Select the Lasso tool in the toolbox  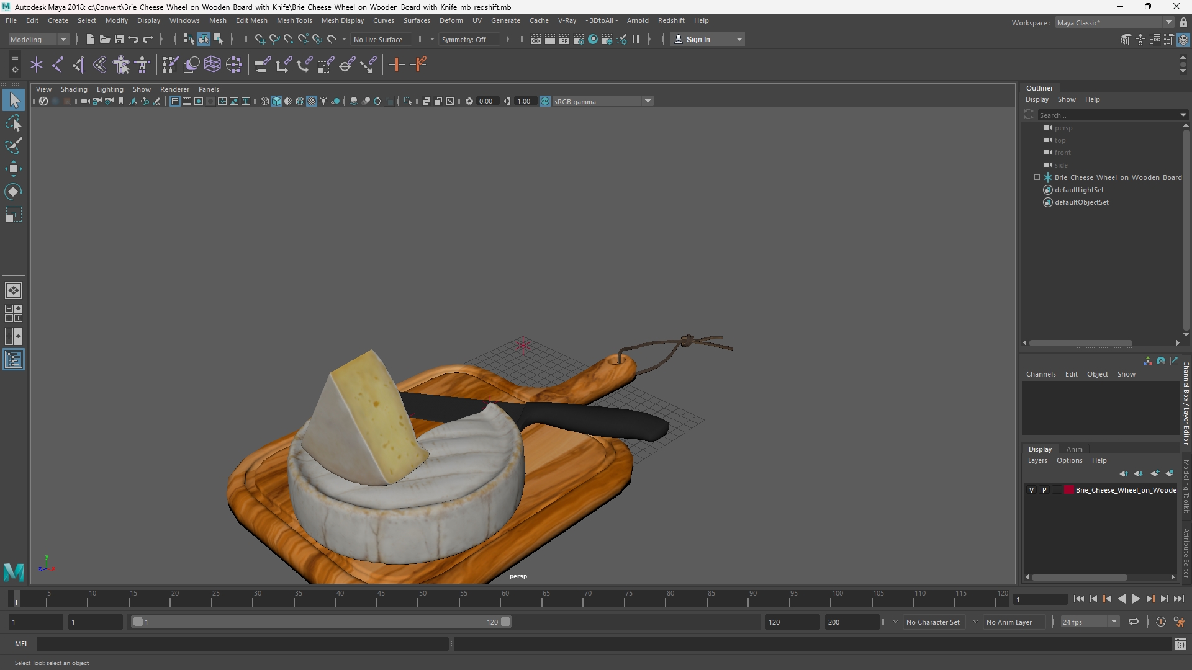(x=14, y=123)
